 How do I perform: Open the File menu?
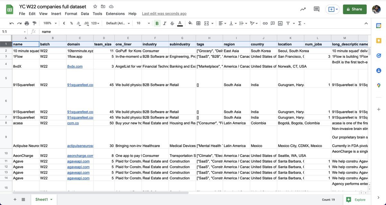(x=22, y=14)
